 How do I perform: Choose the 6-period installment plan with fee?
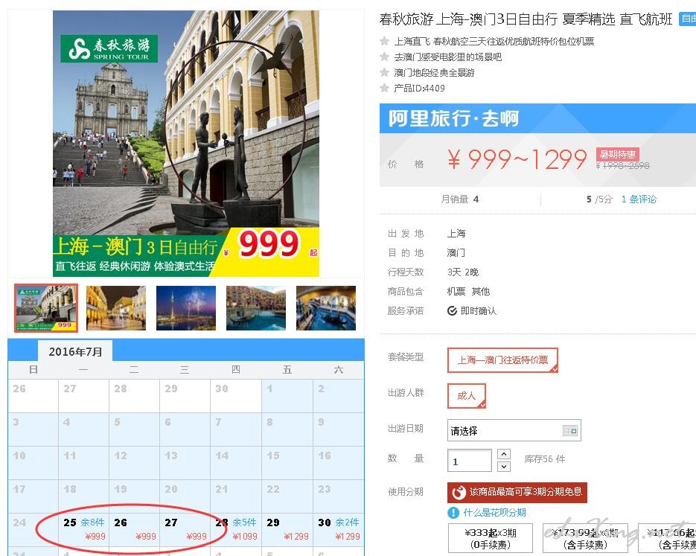point(586,538)
